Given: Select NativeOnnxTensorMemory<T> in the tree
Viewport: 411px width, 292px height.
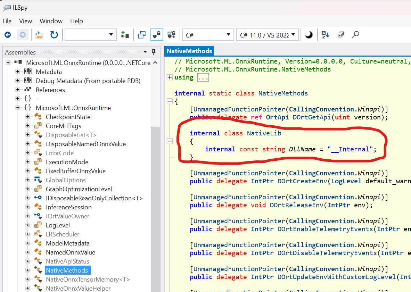Looking at the screenshot, I should [x=88, y=280].
